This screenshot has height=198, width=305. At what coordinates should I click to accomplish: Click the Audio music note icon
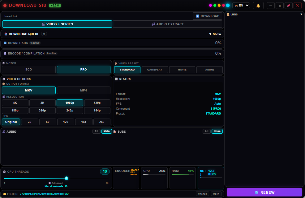tap(4, 131)
